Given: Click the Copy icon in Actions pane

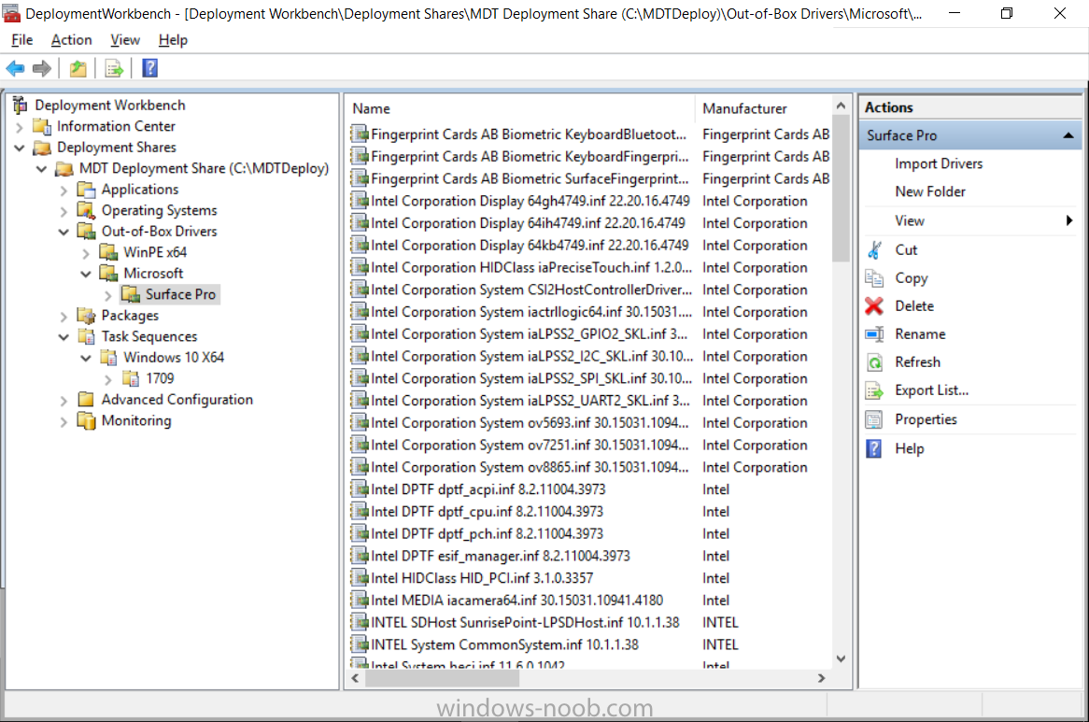Looking at the screenshot, I should [874, 278].
